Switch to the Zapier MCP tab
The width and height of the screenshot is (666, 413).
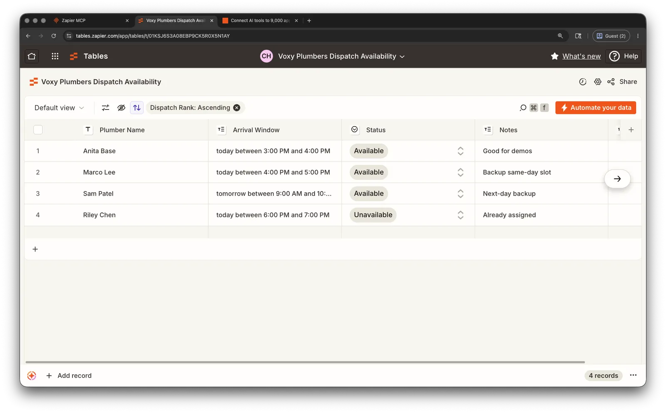click(91, 20)
